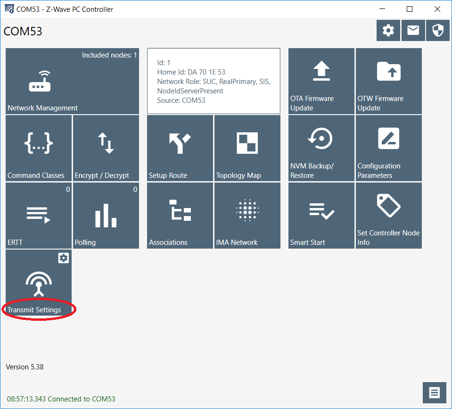Open the OTW Firmware Update tile
The width and height of the screenshot is (452, 409).
click(388, 81)
